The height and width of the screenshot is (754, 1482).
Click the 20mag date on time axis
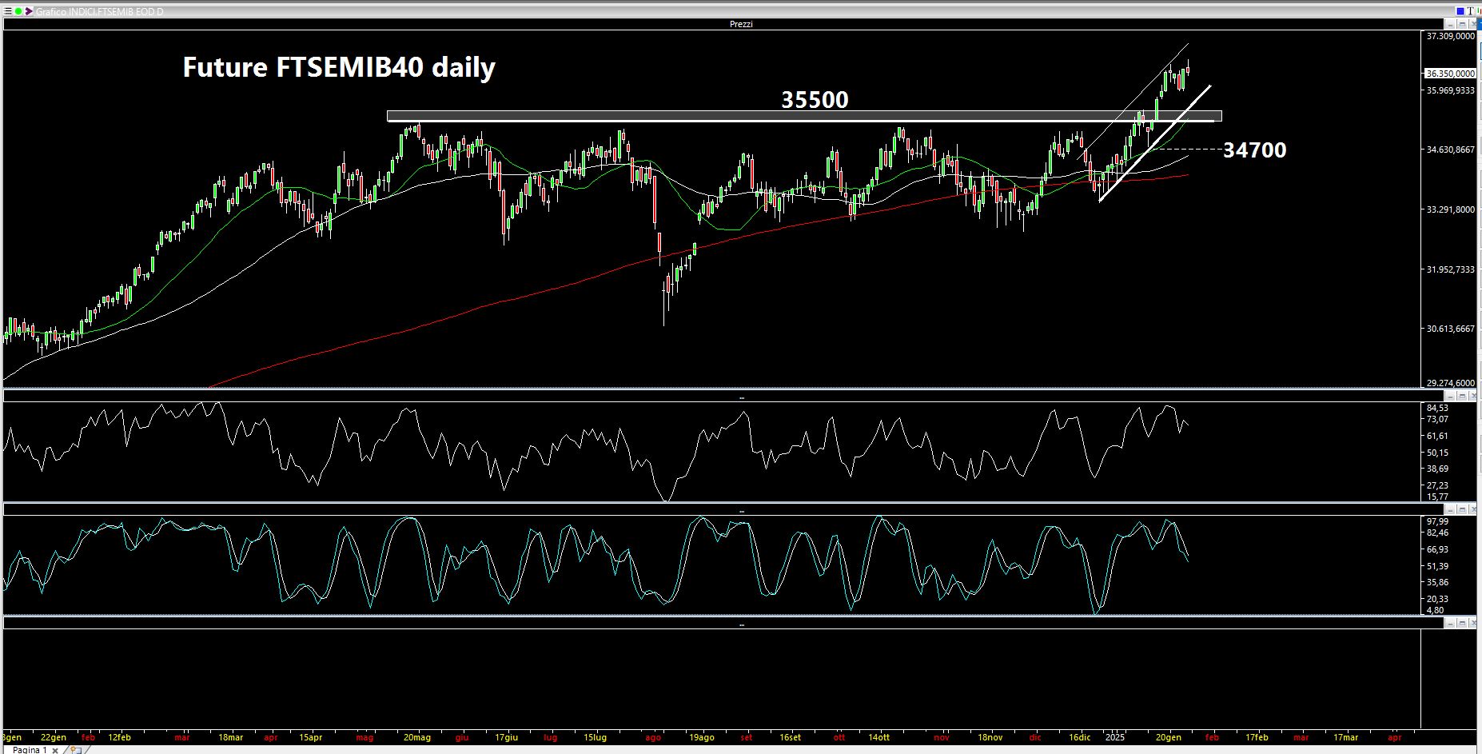point(416,737)
